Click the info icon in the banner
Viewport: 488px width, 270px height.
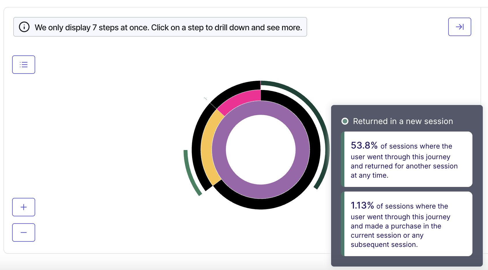(x=24, y=27)
